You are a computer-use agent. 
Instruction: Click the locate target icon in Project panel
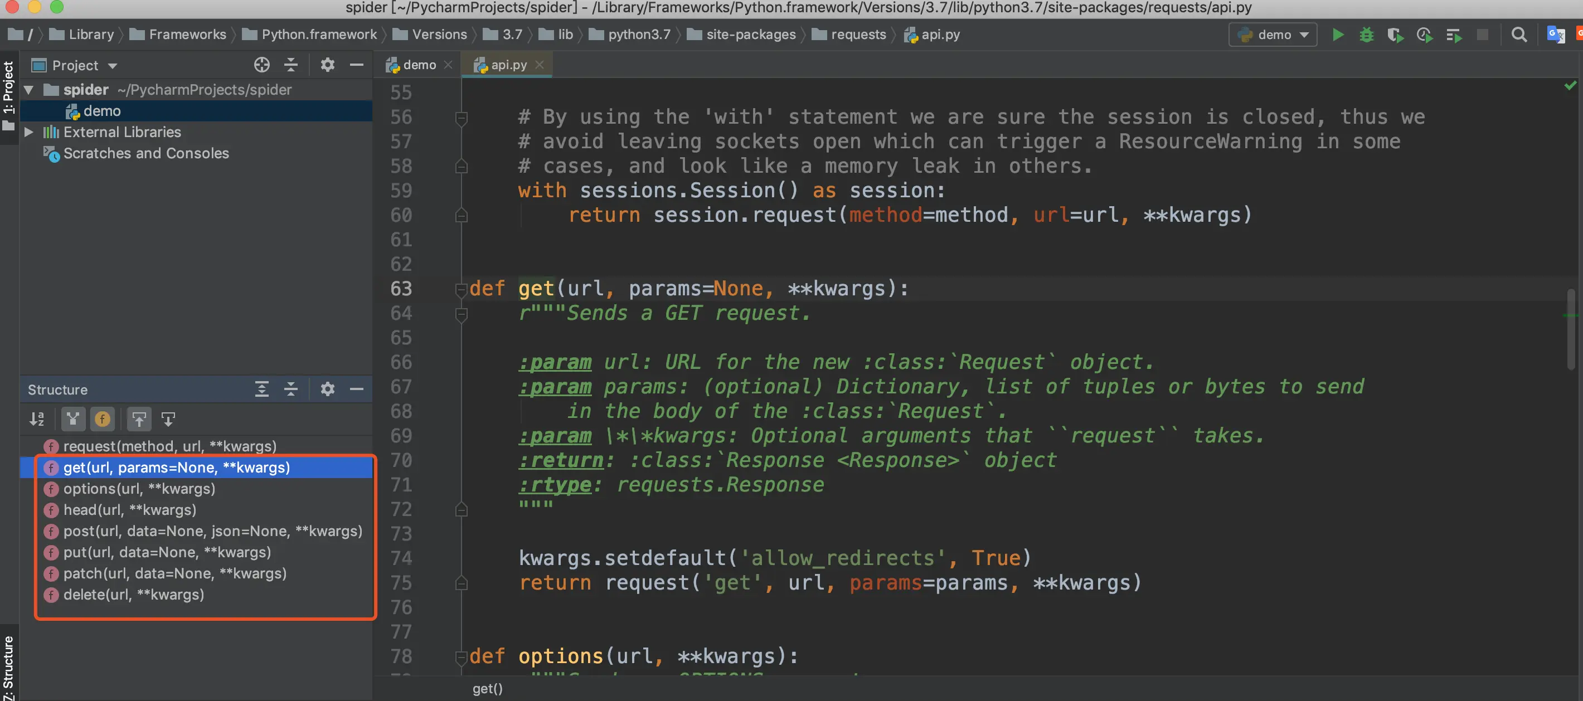point(262,65)
